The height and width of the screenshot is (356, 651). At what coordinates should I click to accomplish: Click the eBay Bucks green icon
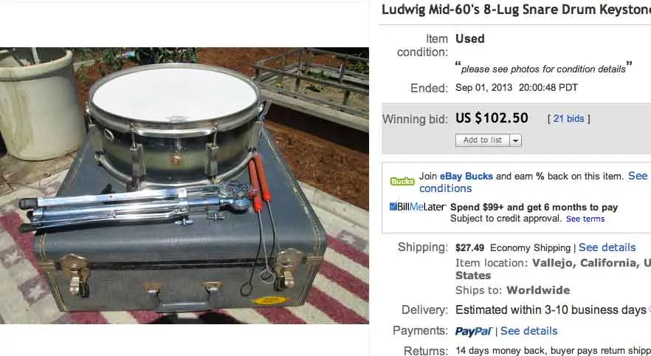click(x=402, y=182)
